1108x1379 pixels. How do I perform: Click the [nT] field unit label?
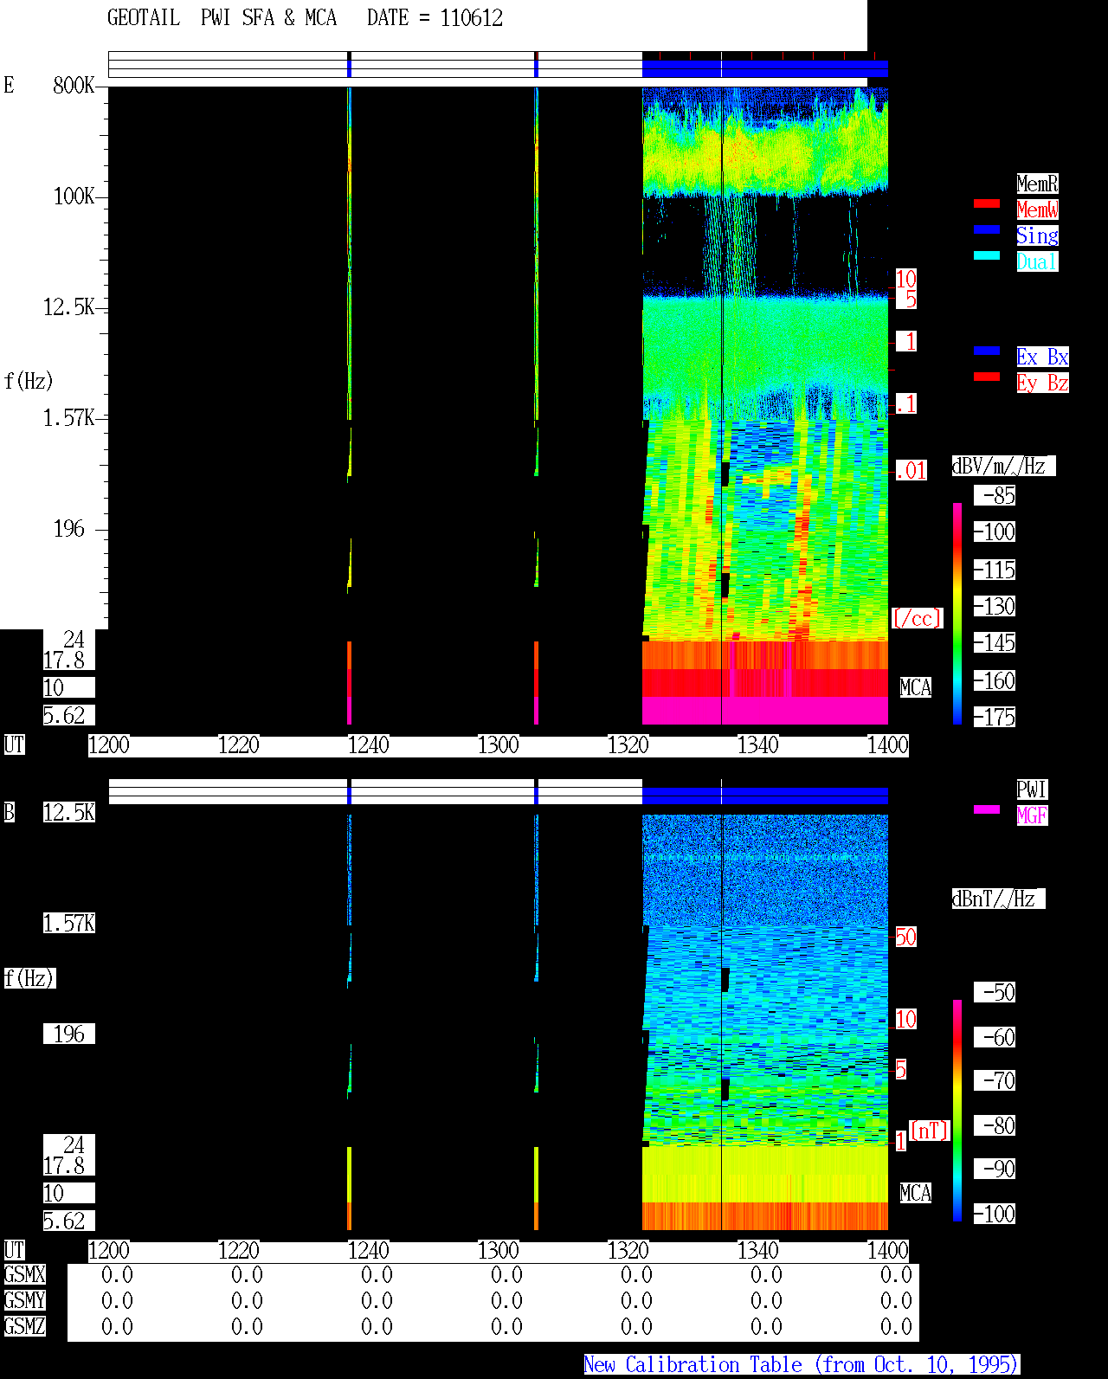coord(930,1131)
